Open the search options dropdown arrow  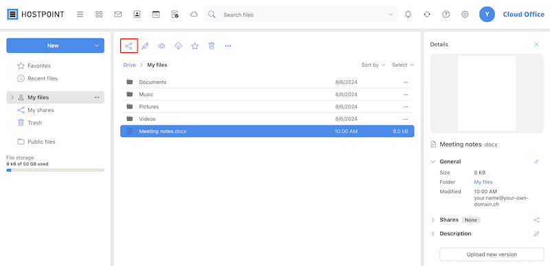point(390,14)
